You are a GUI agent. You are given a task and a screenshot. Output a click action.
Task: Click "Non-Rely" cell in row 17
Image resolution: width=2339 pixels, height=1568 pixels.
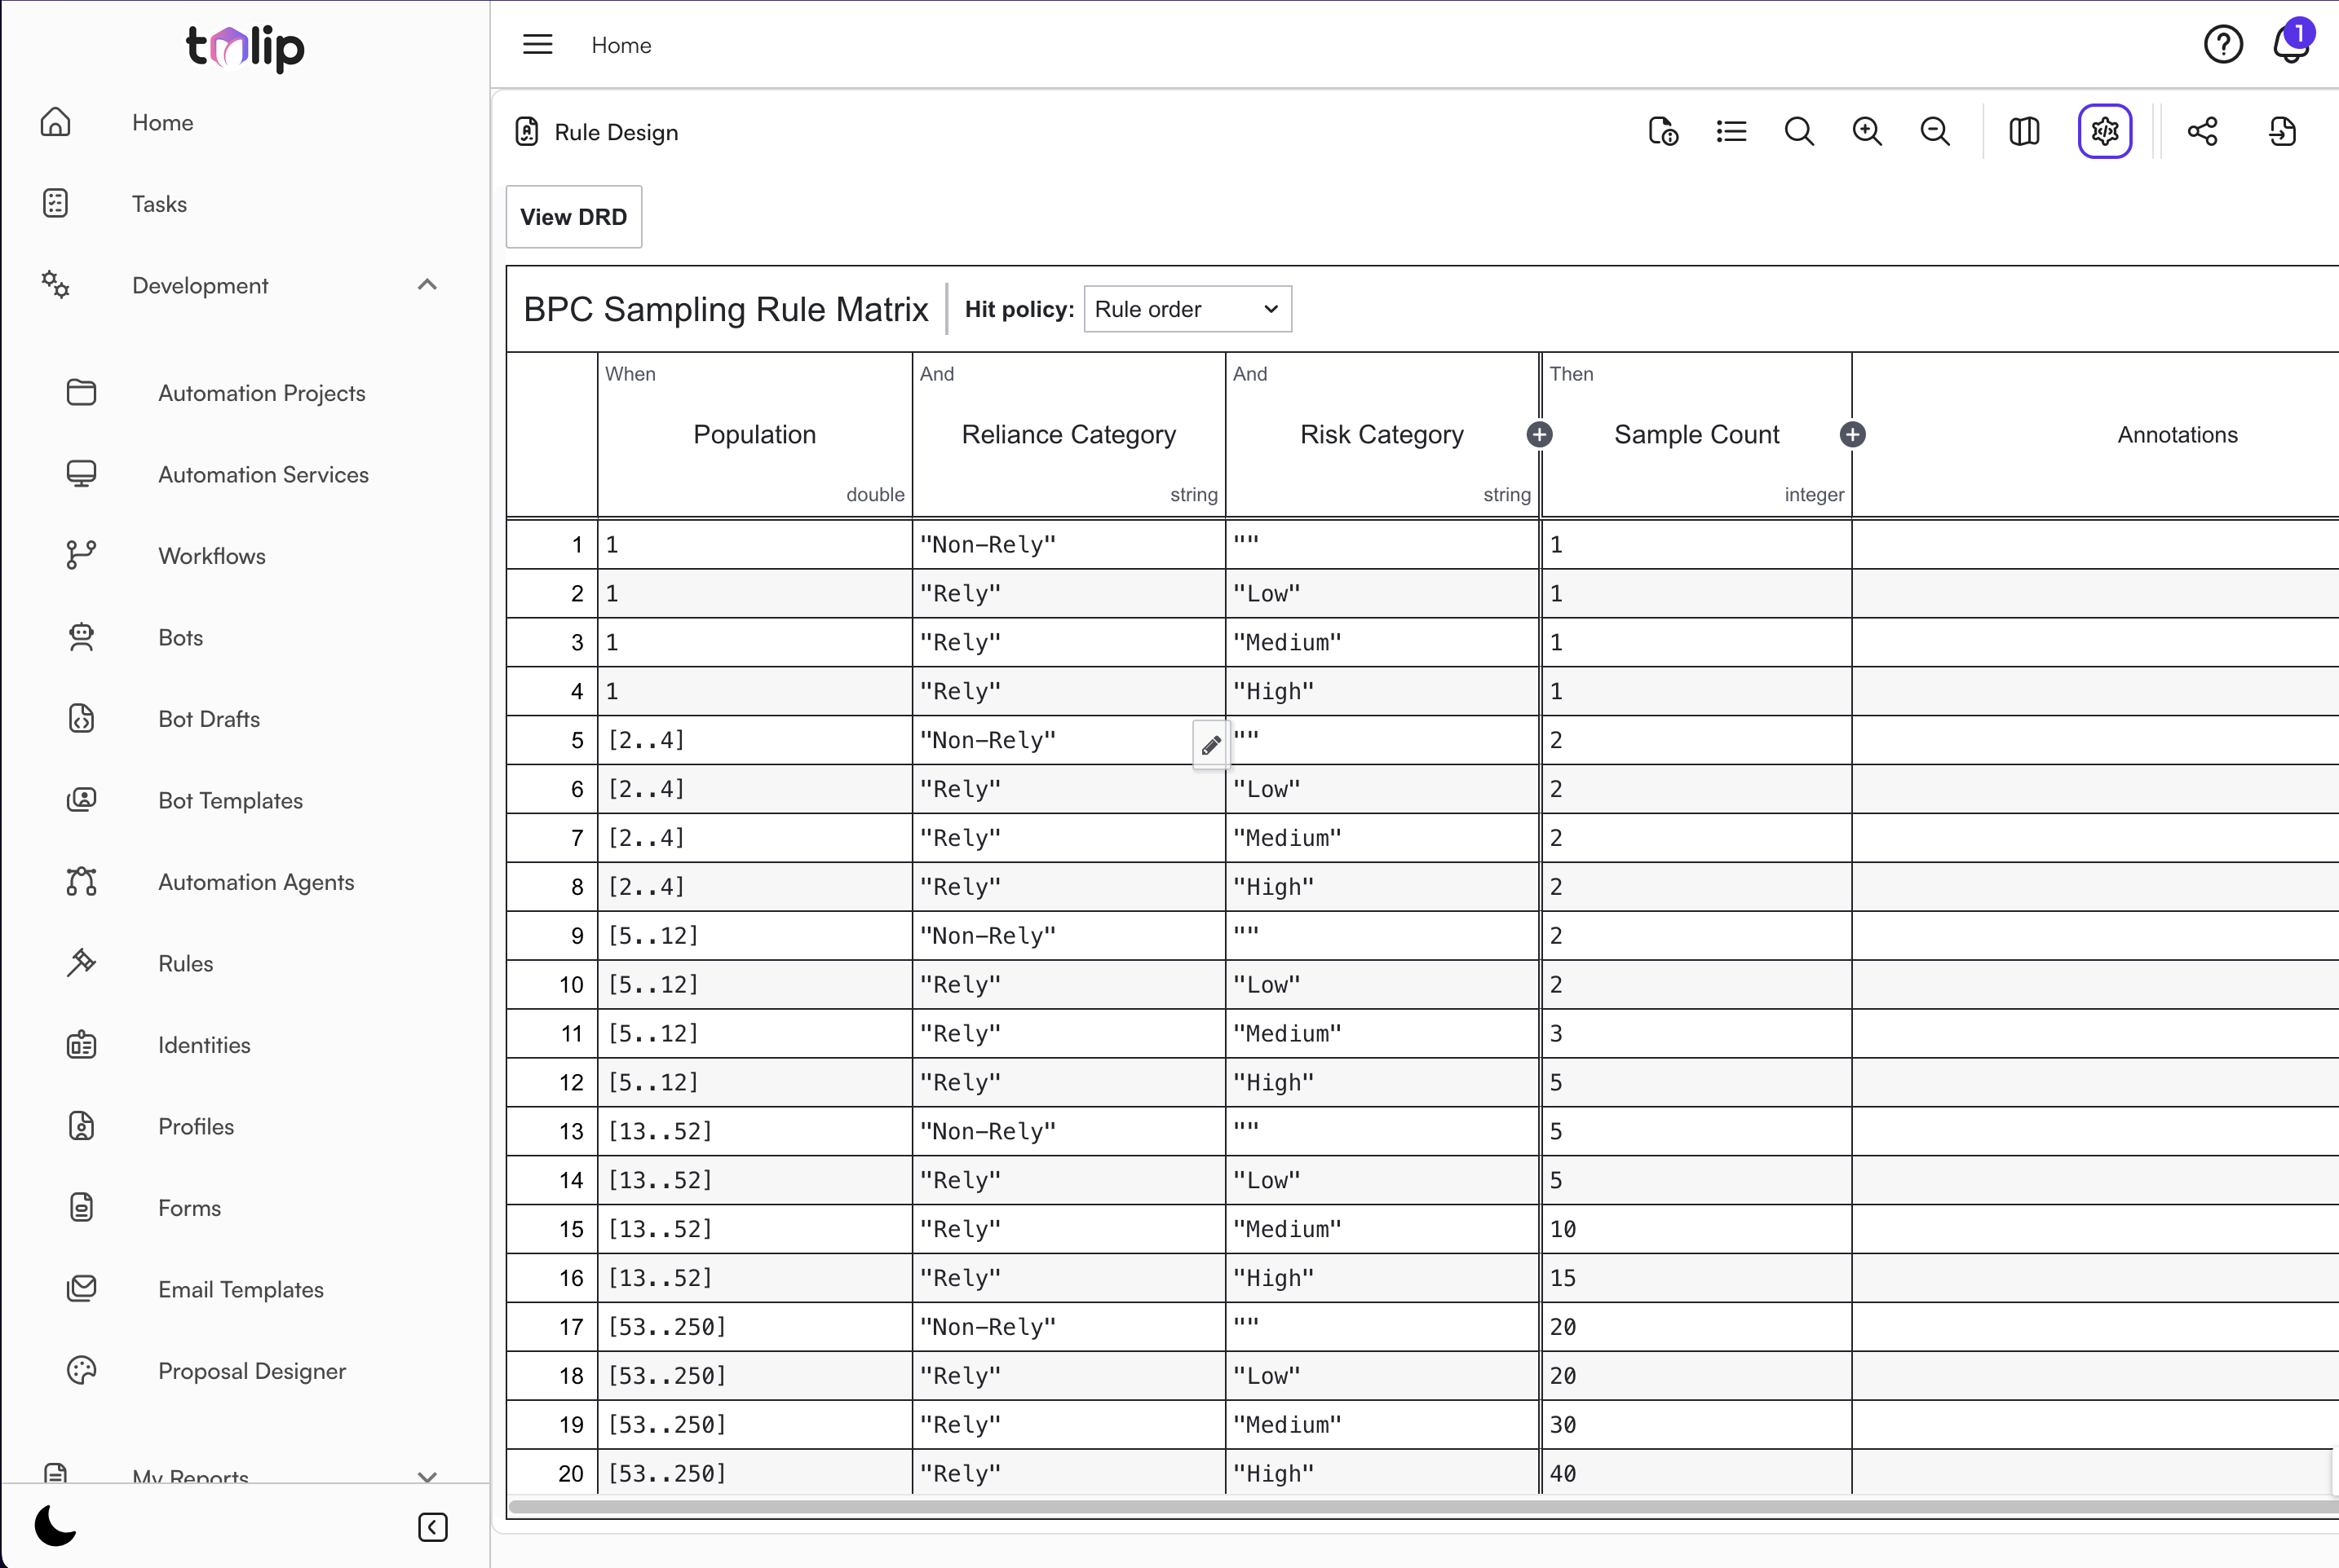(x=1068, y=1327)
